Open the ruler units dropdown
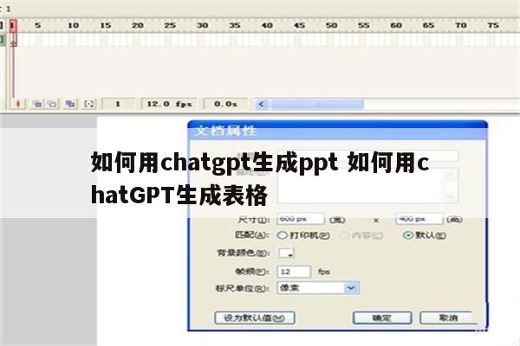The image size is (520, 346). [318, 288]
